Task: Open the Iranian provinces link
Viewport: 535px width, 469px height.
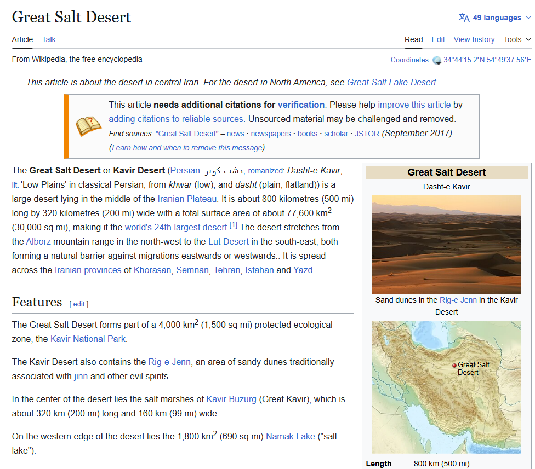Action: tap(88, 270)
